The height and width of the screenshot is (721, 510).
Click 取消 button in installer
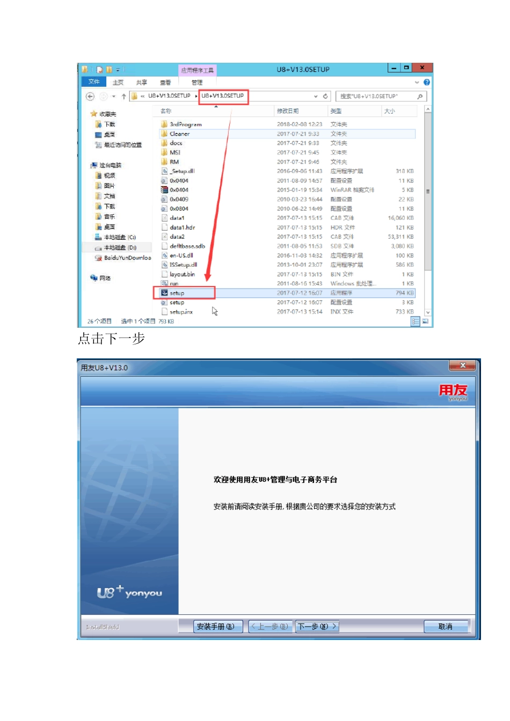pyautogui.click(x=446, y=627)
